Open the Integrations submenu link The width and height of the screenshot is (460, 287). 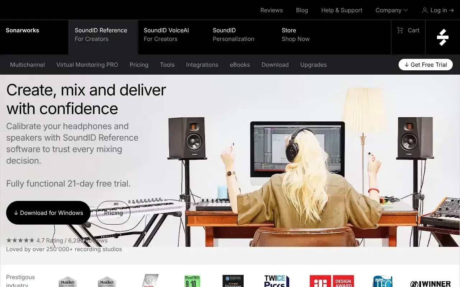202,65
